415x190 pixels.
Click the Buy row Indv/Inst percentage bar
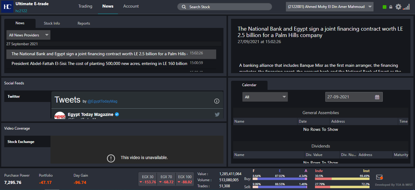(x=342, y=179)
